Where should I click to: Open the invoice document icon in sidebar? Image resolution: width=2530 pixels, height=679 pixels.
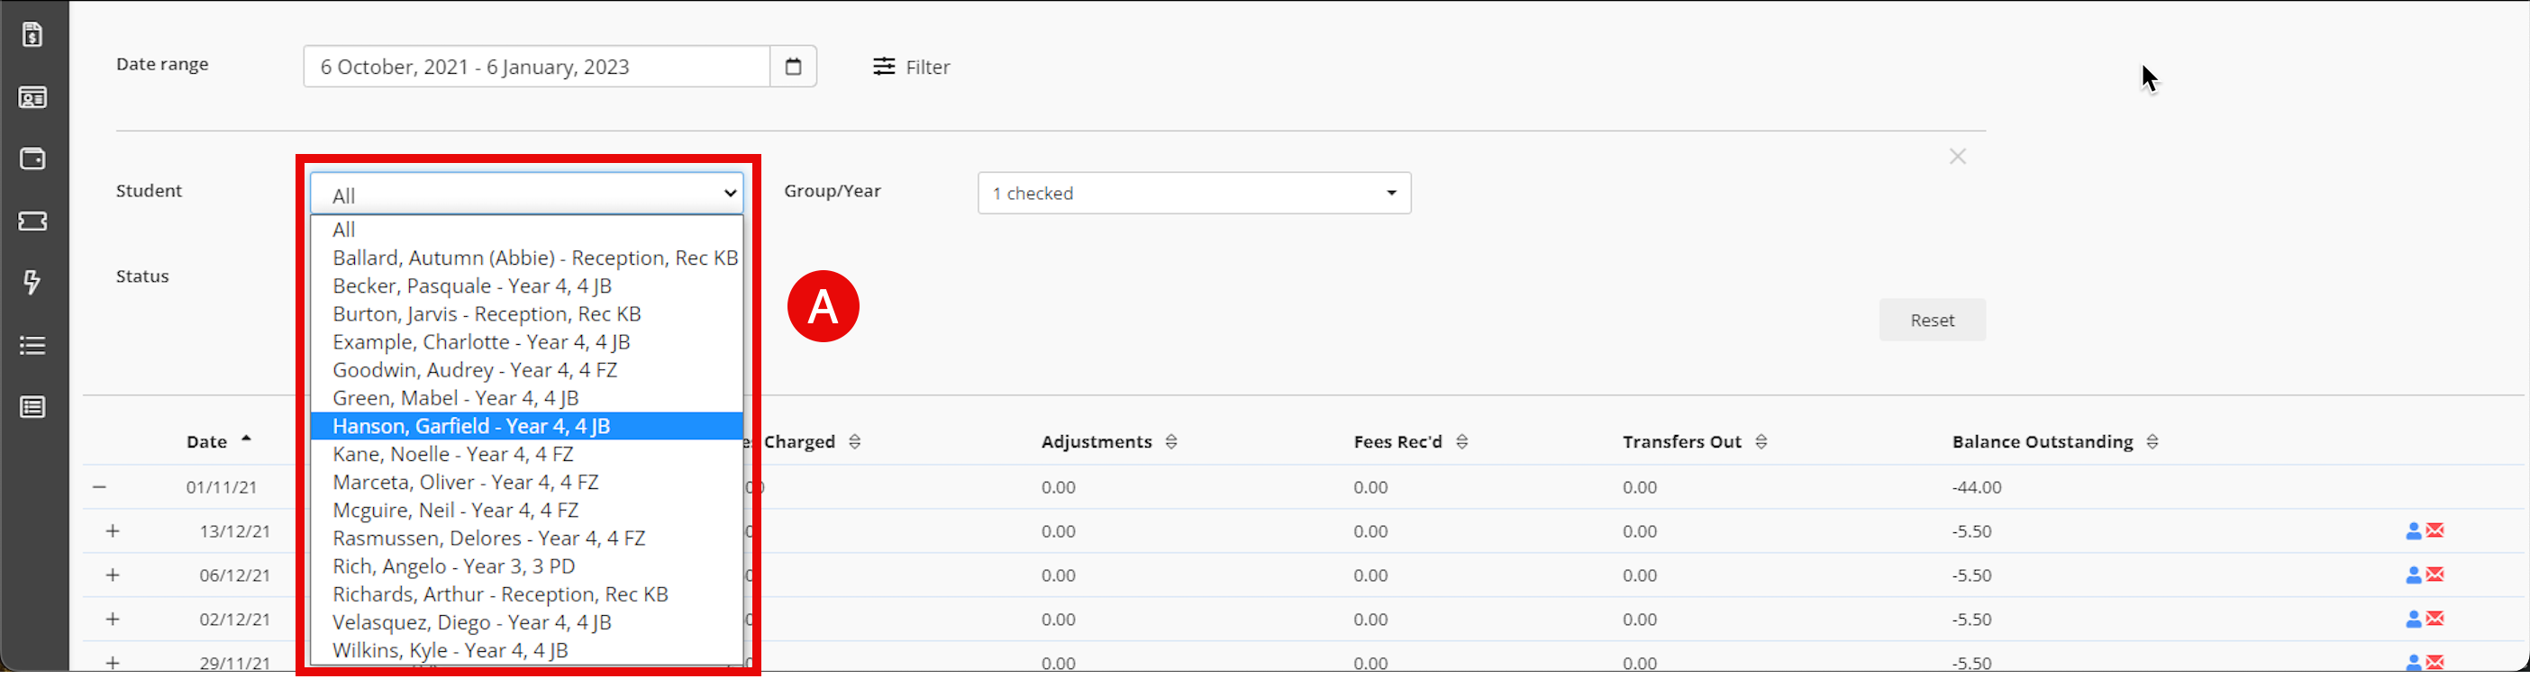coord(32,35)
